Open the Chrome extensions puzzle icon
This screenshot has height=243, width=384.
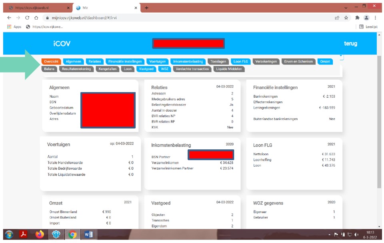(x=357, y=18)
